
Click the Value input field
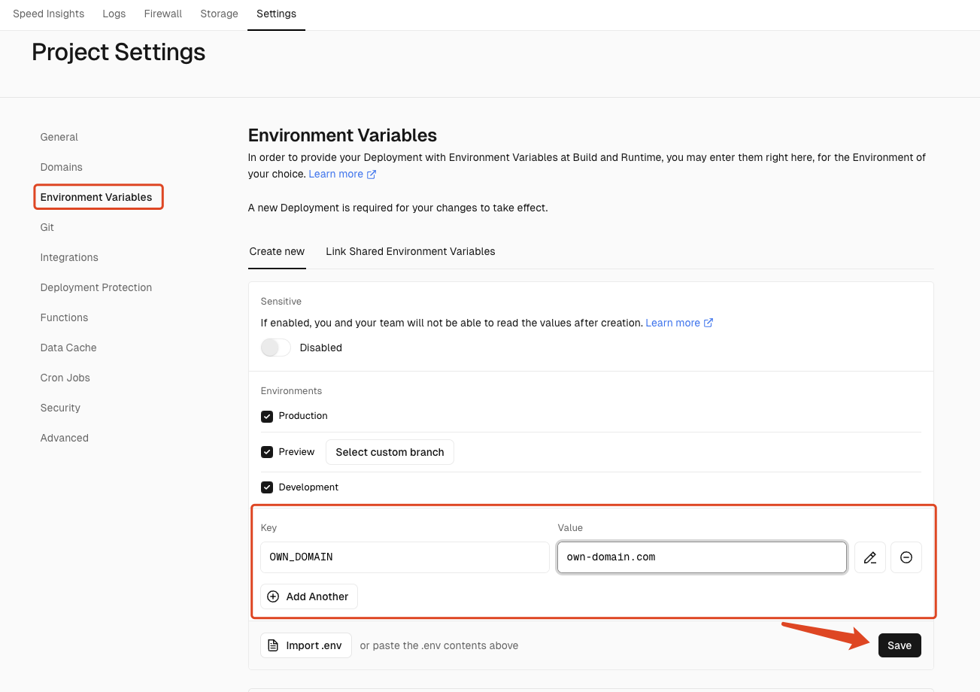pos(702,557)
